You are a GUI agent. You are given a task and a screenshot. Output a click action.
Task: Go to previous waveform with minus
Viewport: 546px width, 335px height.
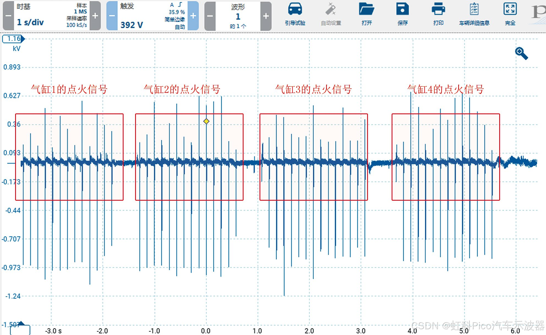(210, 16)
